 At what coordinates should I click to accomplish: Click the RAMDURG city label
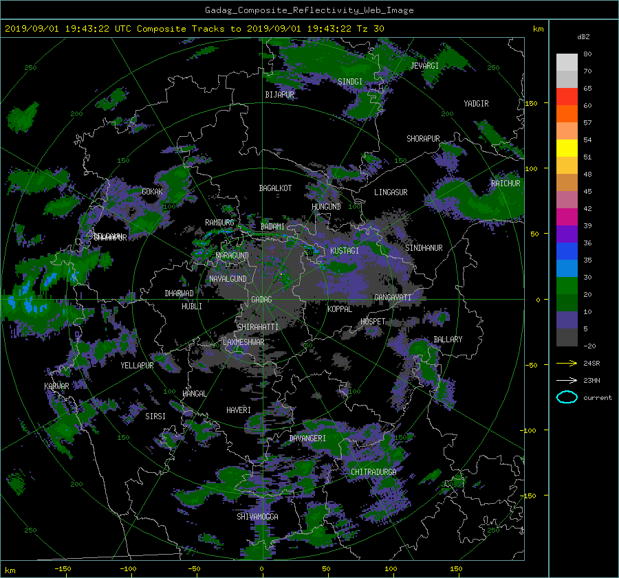tap(219, 223)
